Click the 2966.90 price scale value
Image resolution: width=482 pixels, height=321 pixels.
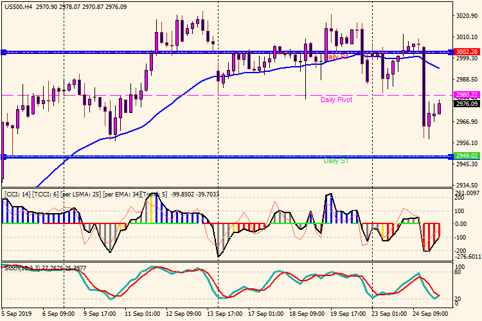(467, 122)
